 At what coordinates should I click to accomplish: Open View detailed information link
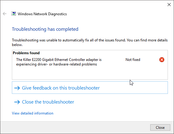tap(33, 113)
